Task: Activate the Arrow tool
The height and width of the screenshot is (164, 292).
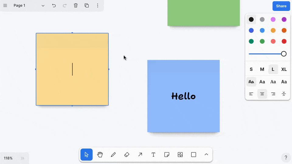Action: coord(140,155)
